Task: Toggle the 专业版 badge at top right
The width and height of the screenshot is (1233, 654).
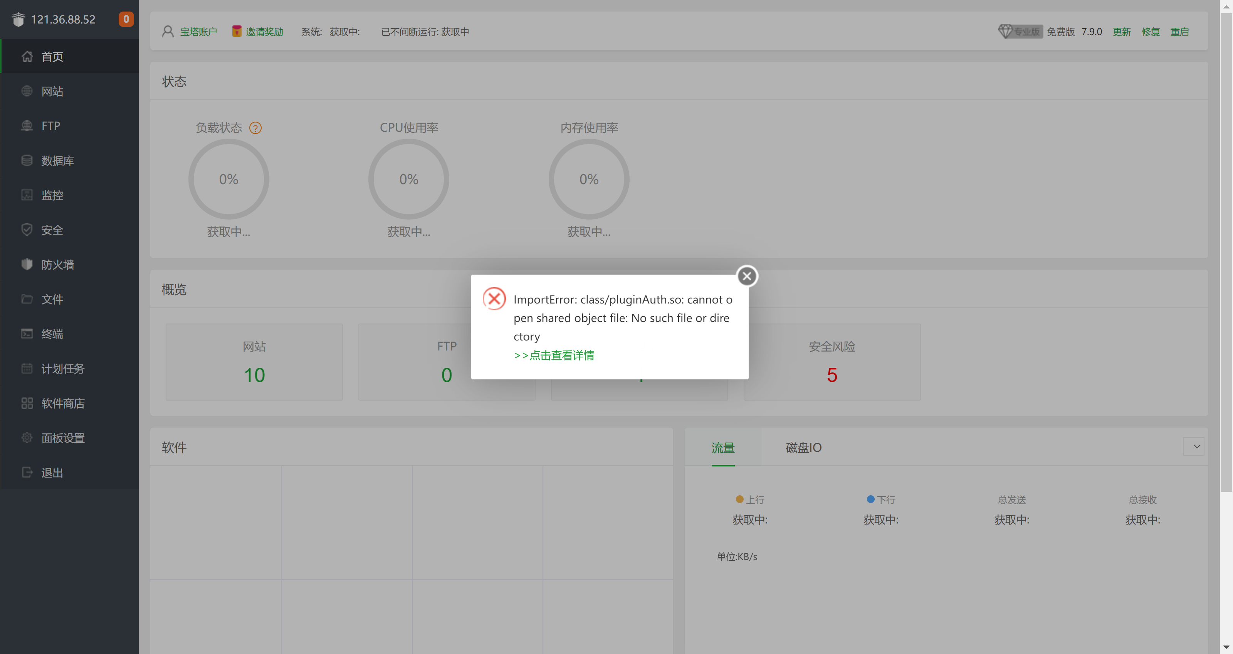Action: coord(1020,31)
